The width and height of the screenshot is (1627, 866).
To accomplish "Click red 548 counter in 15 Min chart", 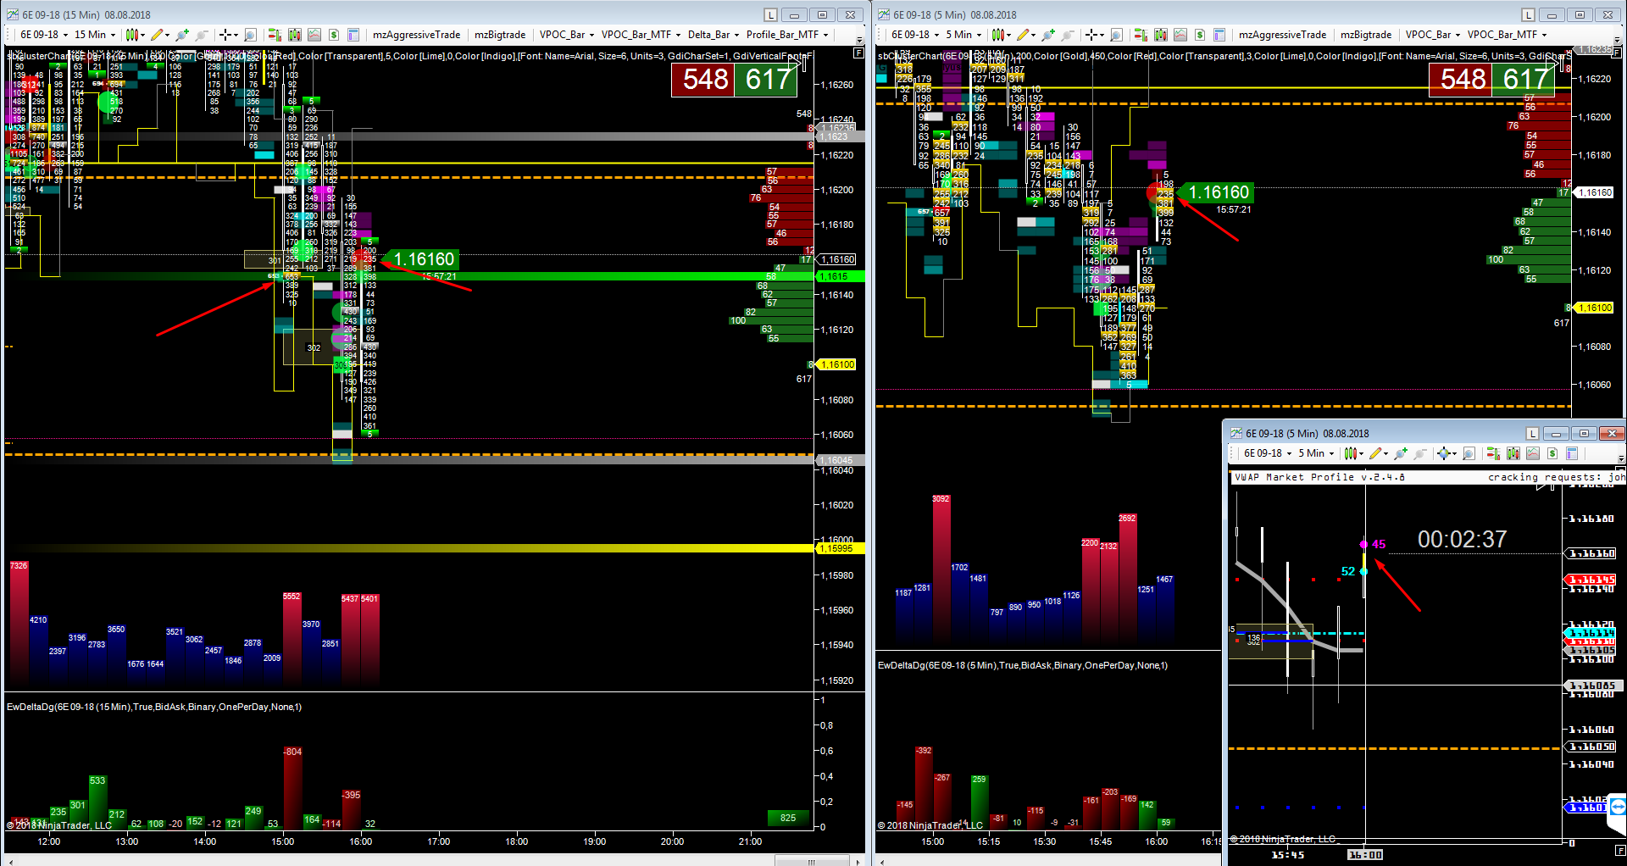I will pos(705,80).
